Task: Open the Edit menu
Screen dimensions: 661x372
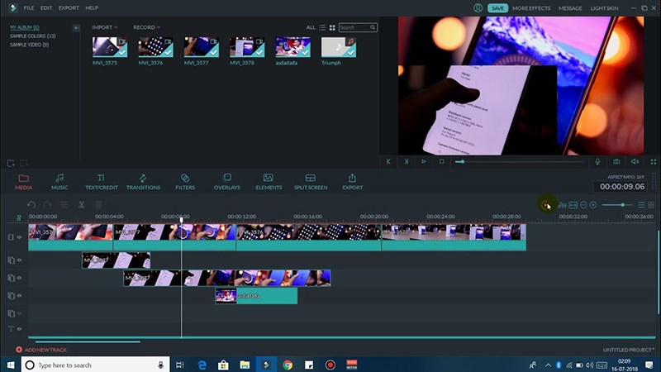Action: pyautogui.click(x=46, y=7)
